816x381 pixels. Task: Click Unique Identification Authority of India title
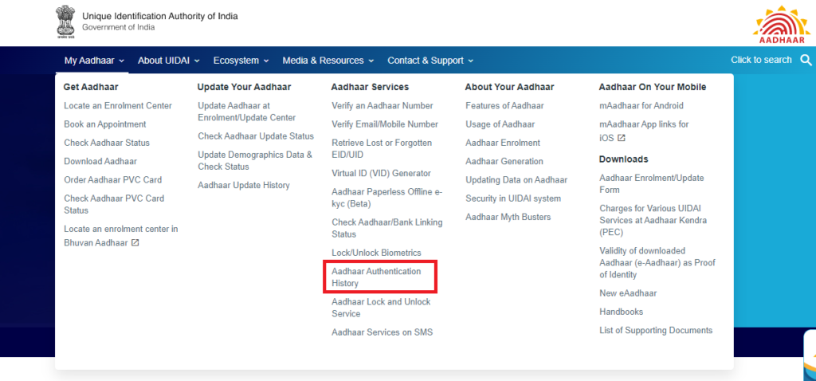159,16
